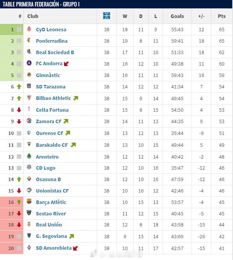Click the Real Sociedad B crest
Screen dimensions: 233x260
coord(29,52)
